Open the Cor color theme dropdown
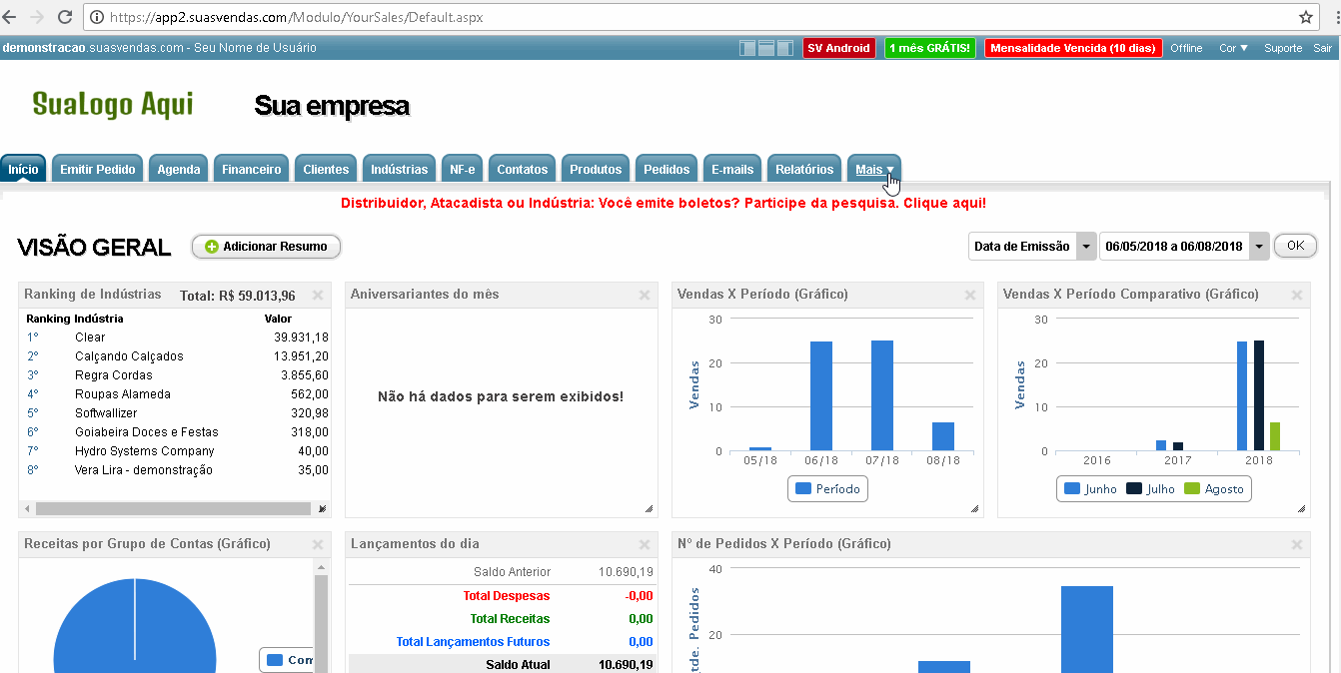 pyautogui.click(x=1234, y=48)
